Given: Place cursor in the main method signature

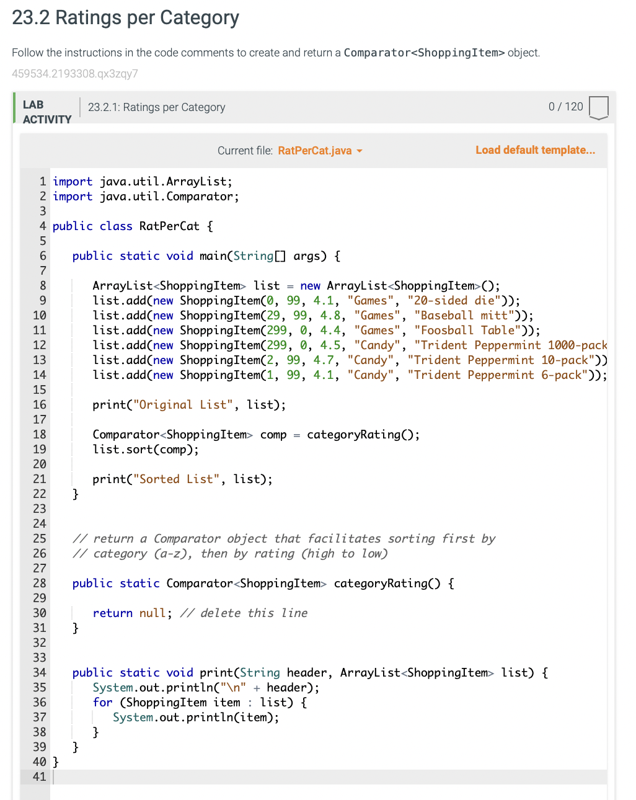Looking at the screenshot, I should [x=205, y=256].
